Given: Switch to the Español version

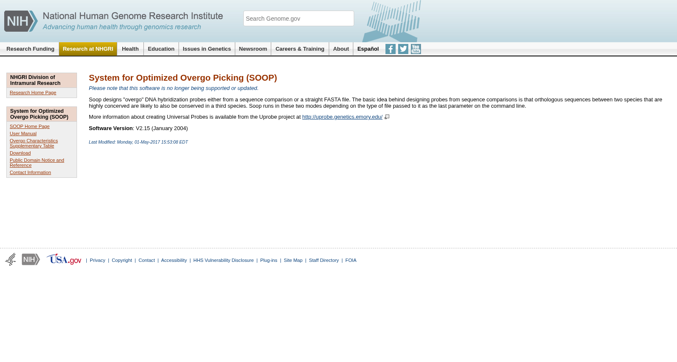Looking at the screenshot, I should tap(368, 49).
